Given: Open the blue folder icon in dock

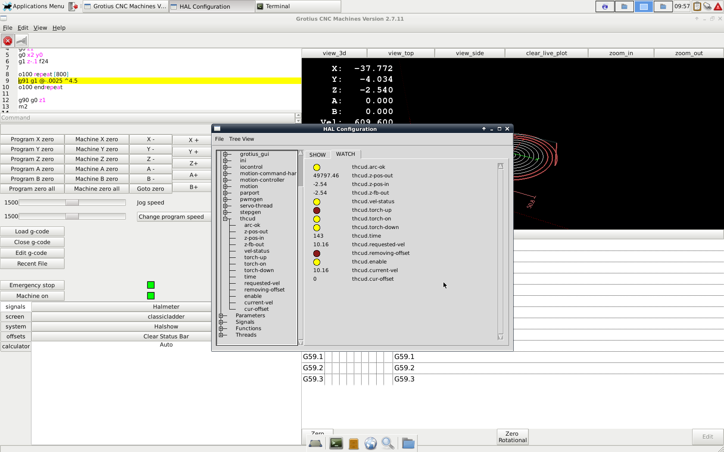Looking at the screenshot, I should pos(408,443).
